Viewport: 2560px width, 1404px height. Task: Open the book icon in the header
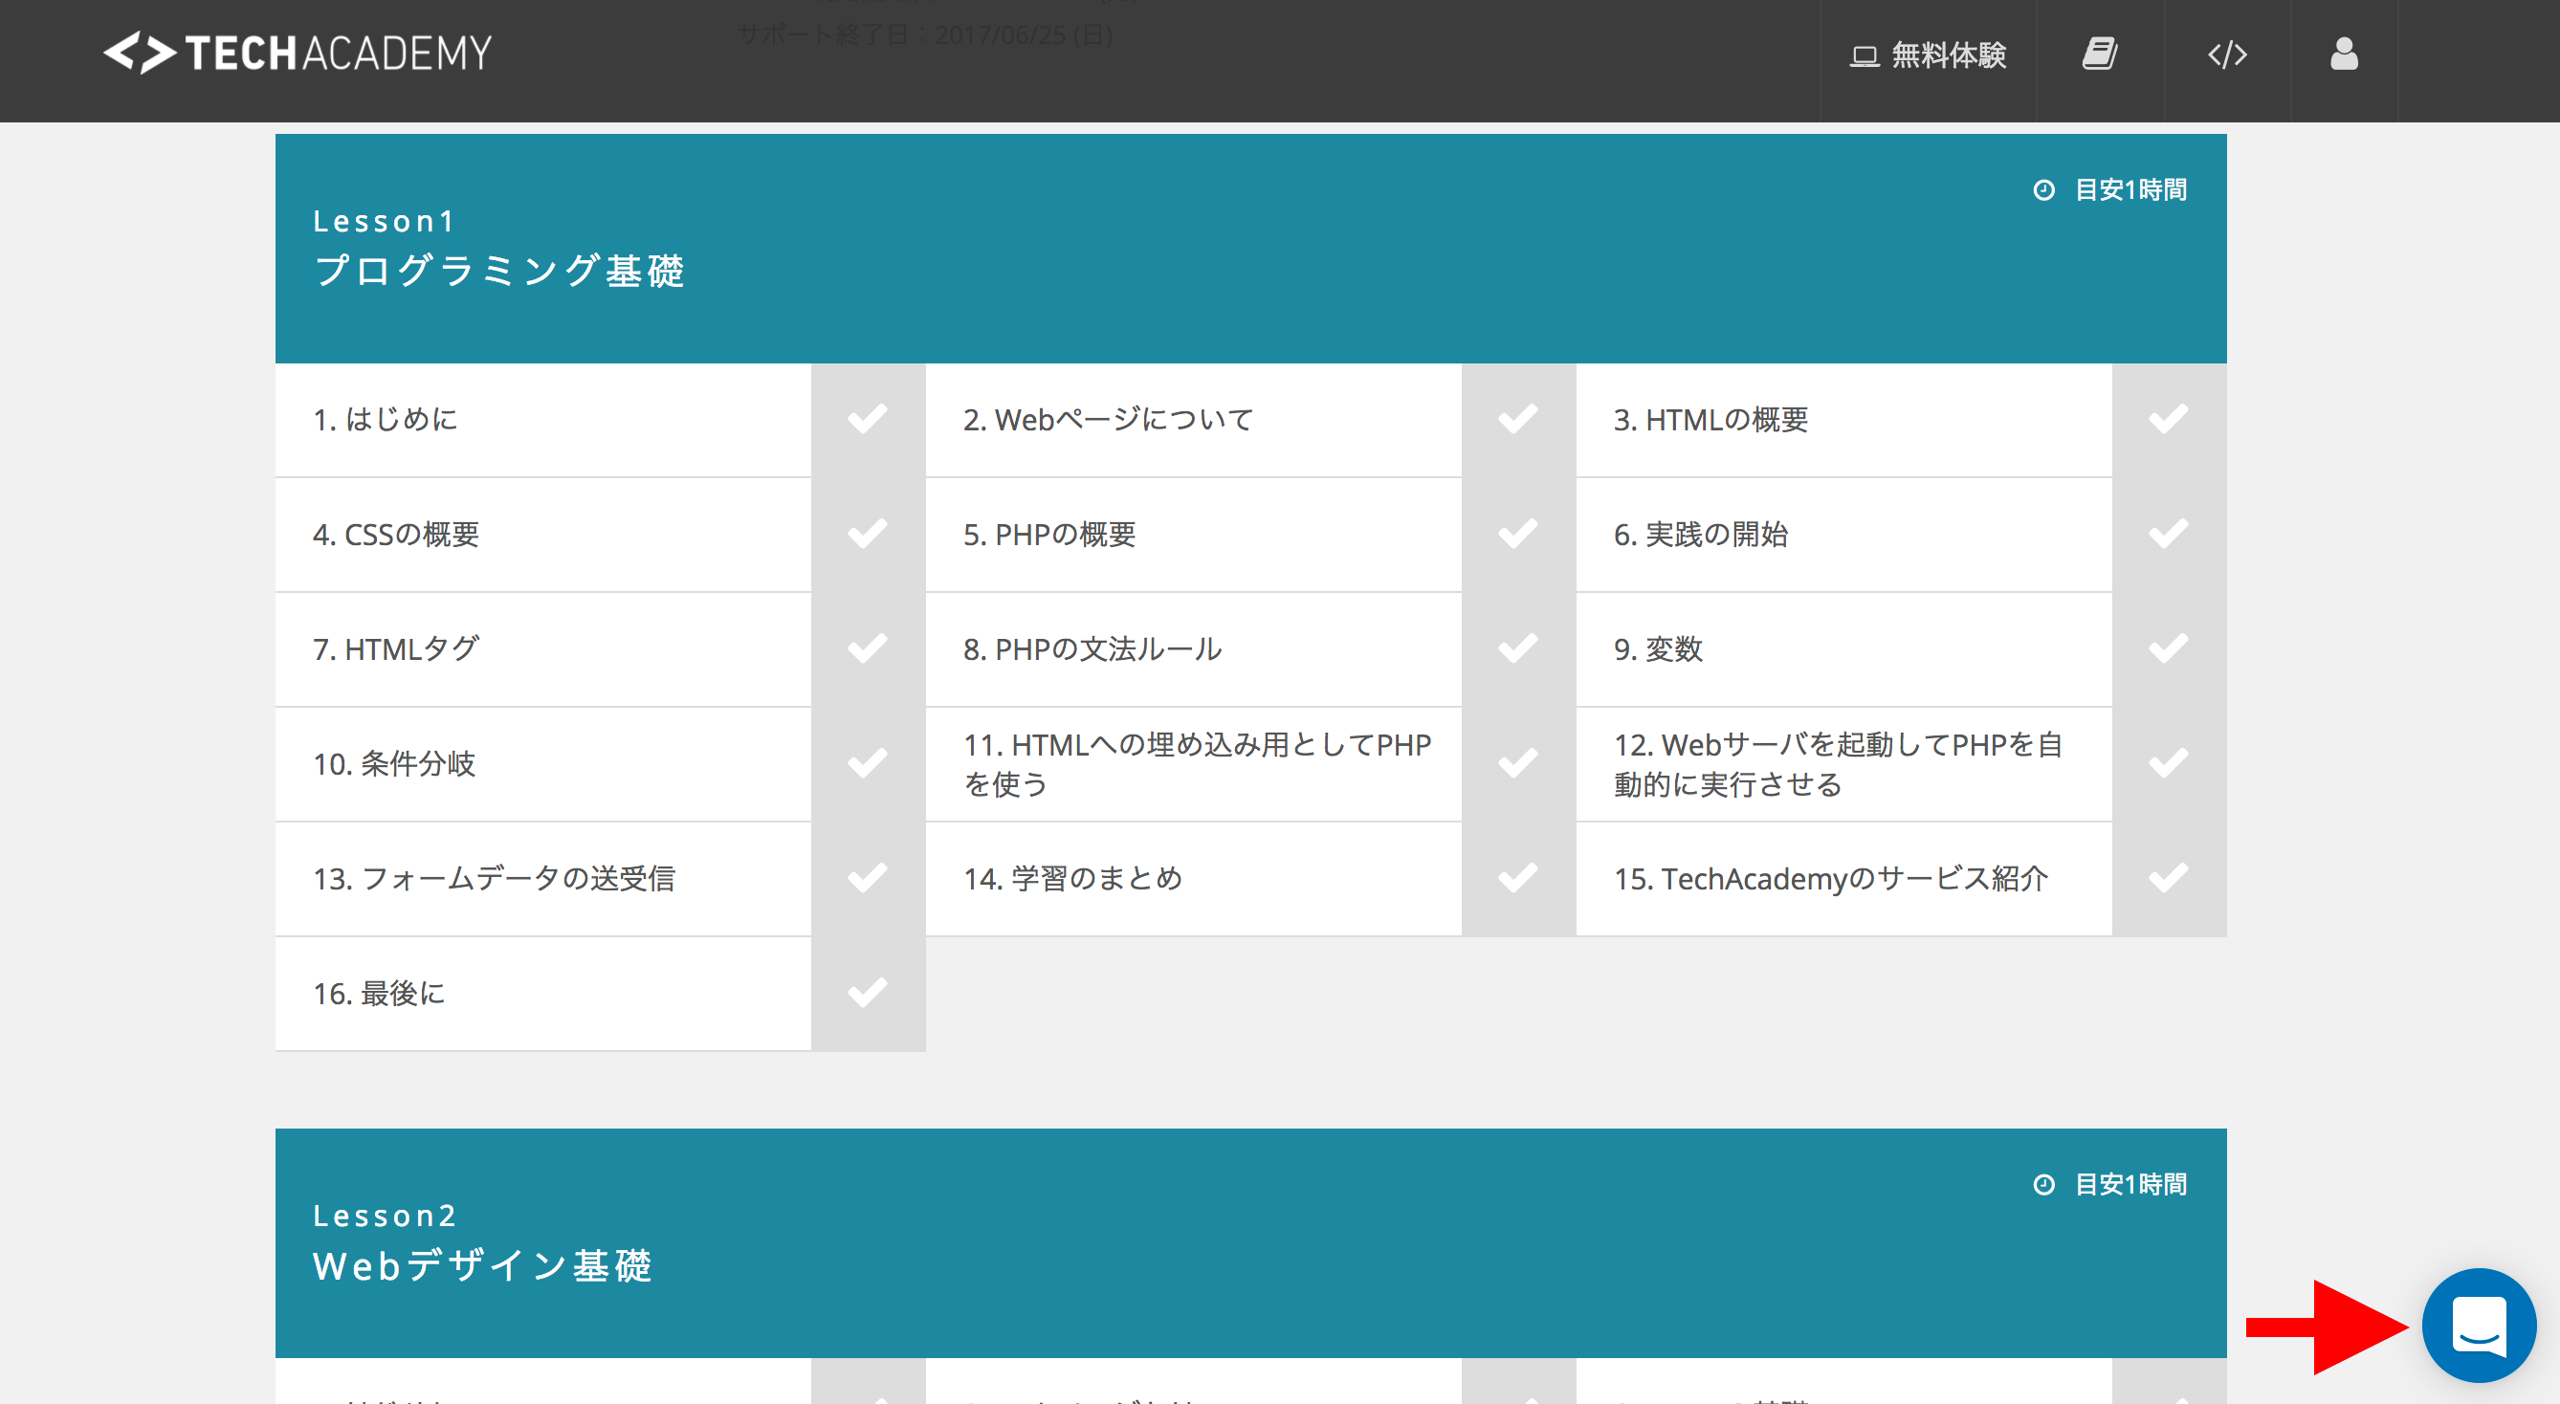pyautogui.click(x=2099, y=54)
